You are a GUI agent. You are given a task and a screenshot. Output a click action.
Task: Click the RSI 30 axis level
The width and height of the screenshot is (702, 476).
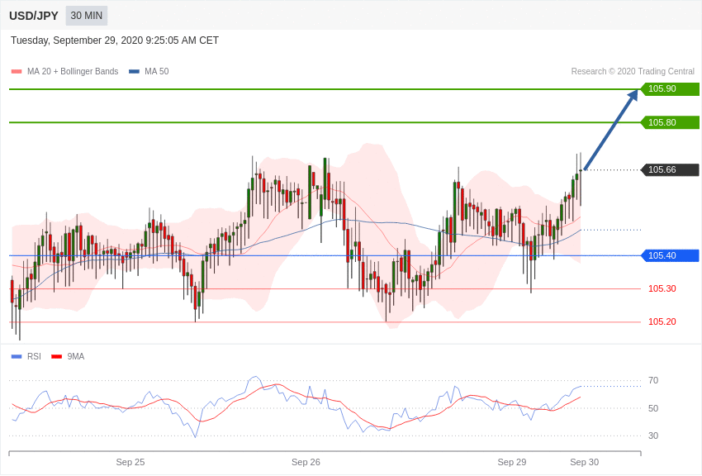point(653,436)
